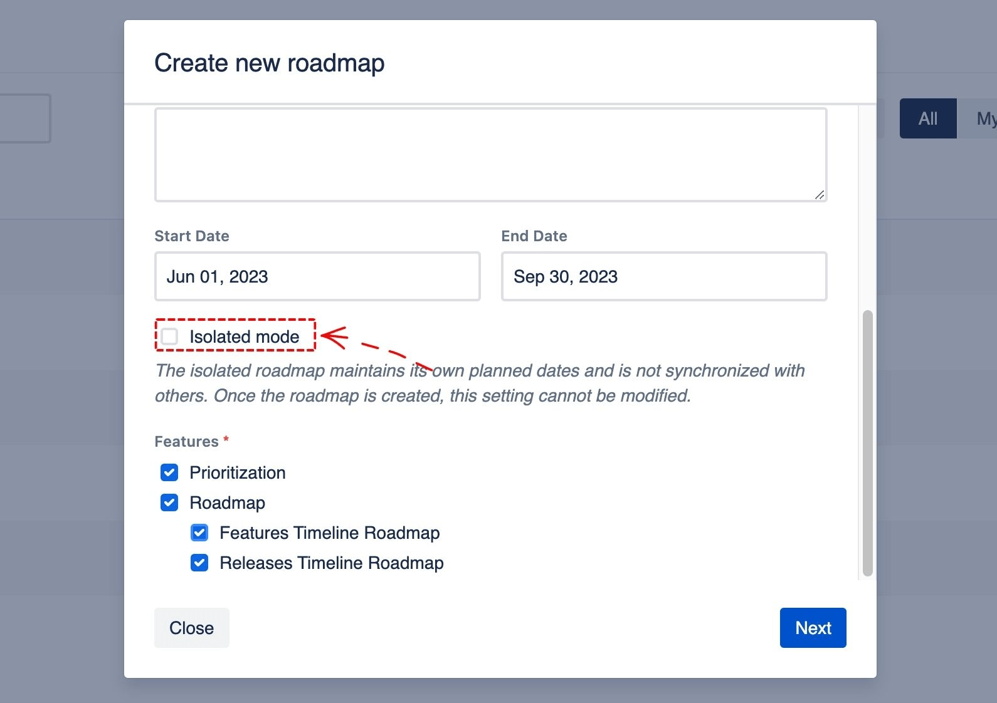
Task: Switch to the My tab
Action: coord(985,118)
